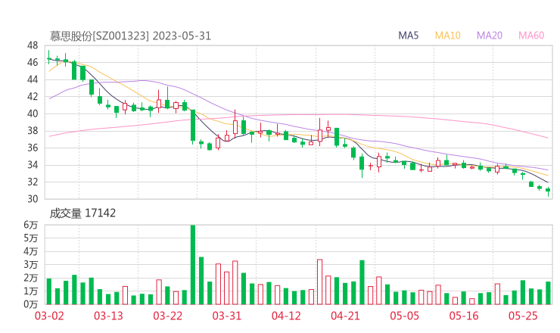The height and width of the screenshot is (333, 560).
Task: Click the chart title 慕思股份[SZ001323] 2023-05-31
Action: (130, 36)
